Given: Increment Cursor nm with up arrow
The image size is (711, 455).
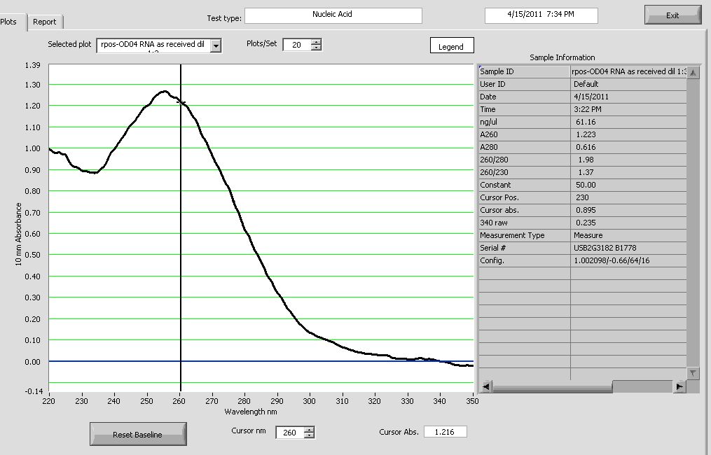Looking at the screenshot, I should tap(310, 429).
